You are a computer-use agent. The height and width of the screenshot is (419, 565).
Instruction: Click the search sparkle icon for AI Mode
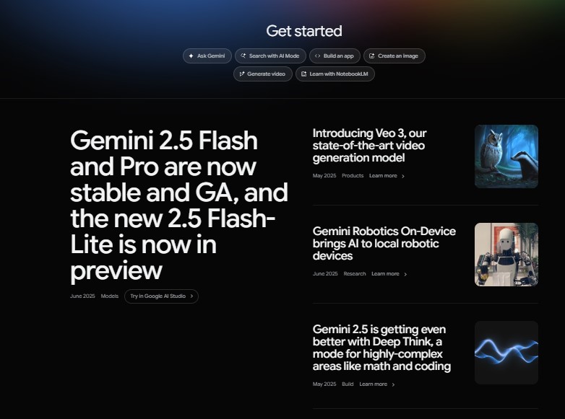pyautogui.click(x=243, y=56)
